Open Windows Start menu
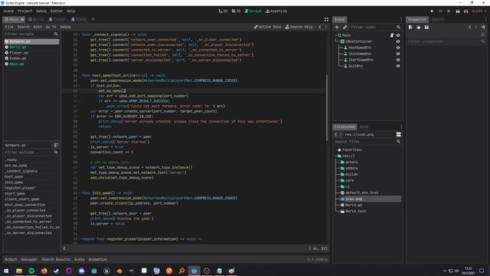The image size is (490, 276). (x=6, y=271)
